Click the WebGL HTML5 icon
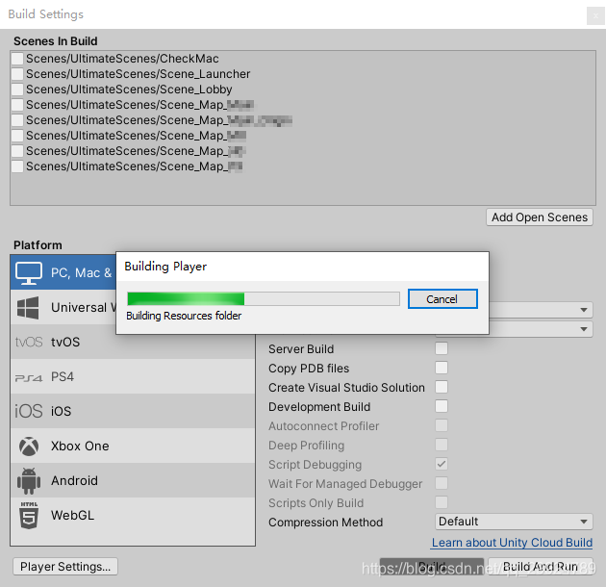Viewport: 606px width, 587px height. (x=29, y=516)
